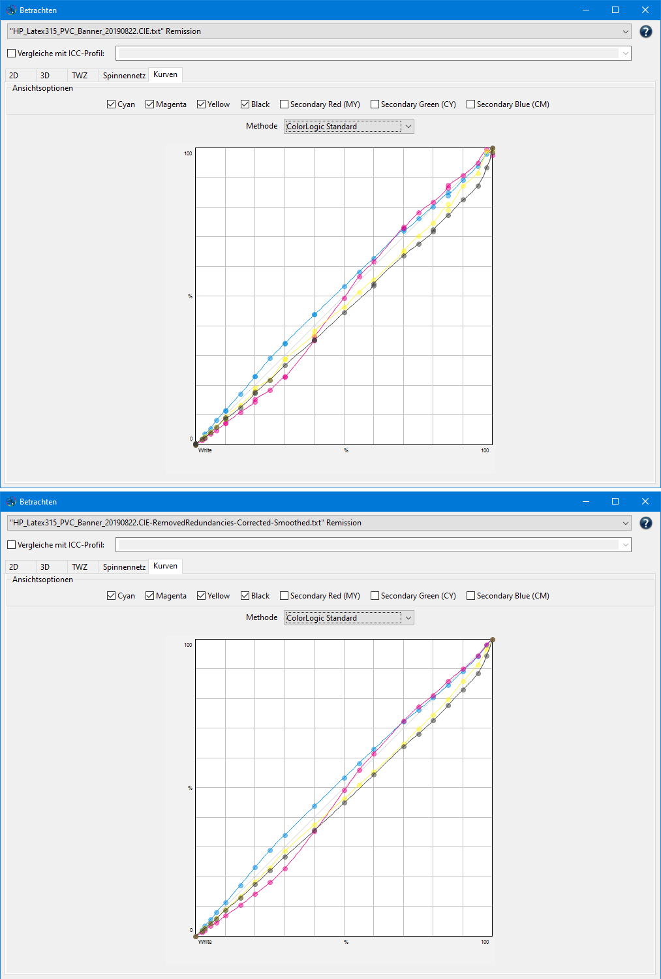
Task: Switch to the Spinnennetz tab in the top window
Action: point(124,76)
